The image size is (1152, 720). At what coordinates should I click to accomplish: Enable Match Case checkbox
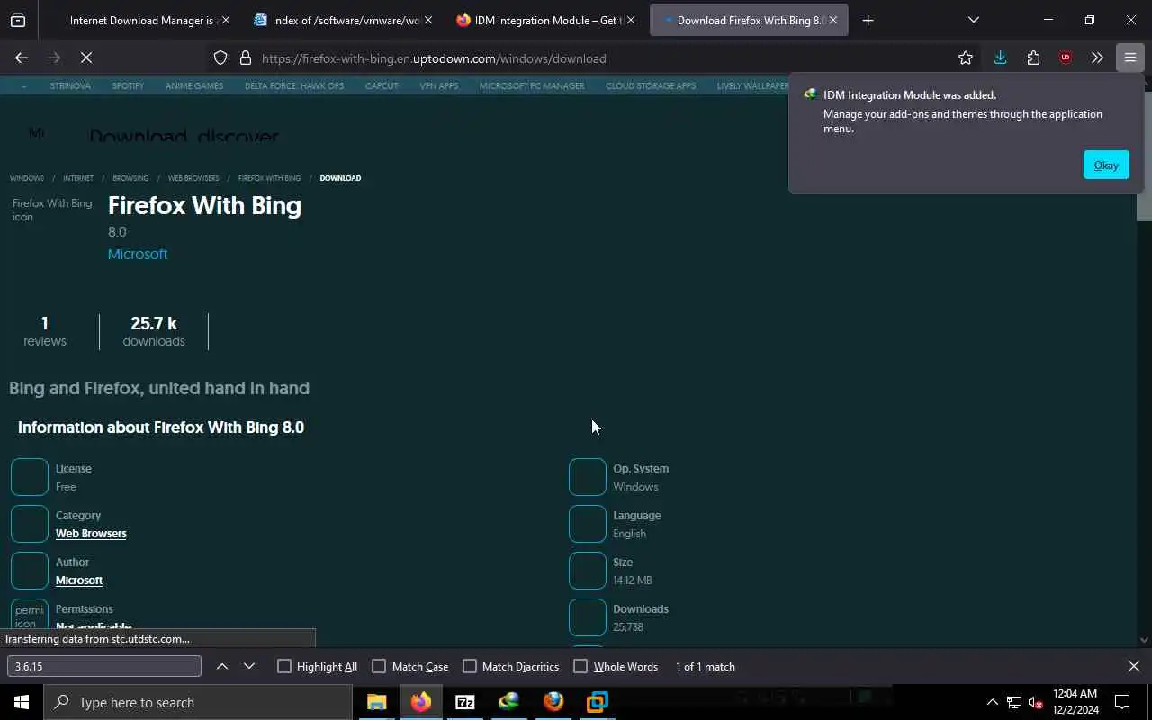tap(379, 666)
